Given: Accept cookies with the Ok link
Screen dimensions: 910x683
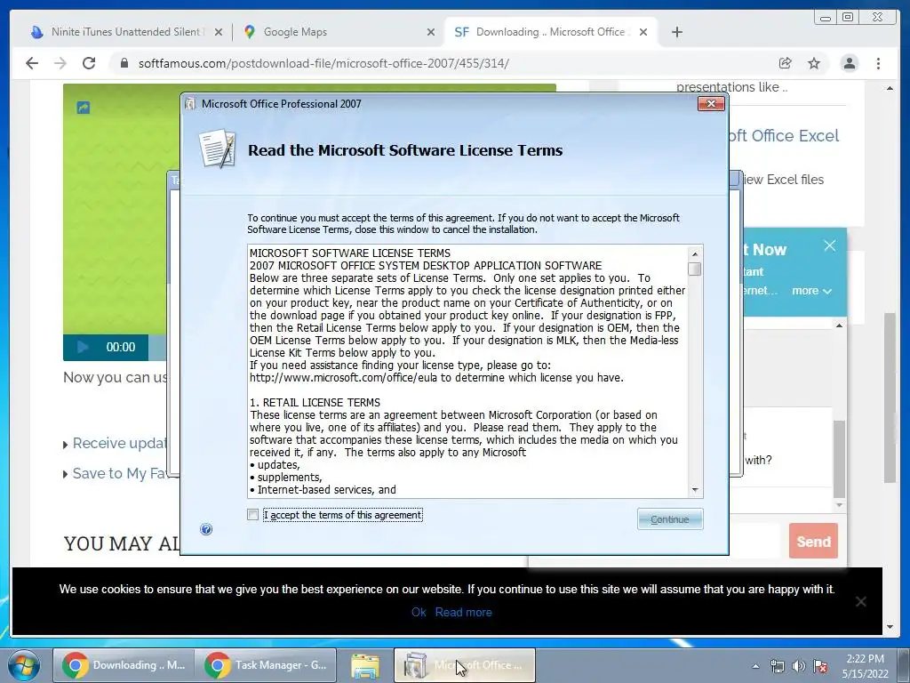Looking at the screenshot, I should click(x=419, y=612).
